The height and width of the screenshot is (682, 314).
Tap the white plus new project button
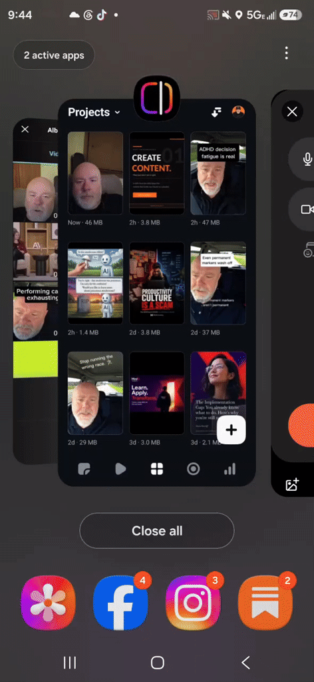point(231,430)
